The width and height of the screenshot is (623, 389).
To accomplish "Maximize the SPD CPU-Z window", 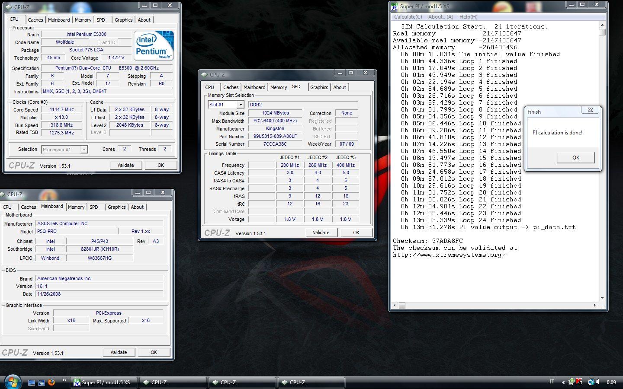I will tap(351, 73).
